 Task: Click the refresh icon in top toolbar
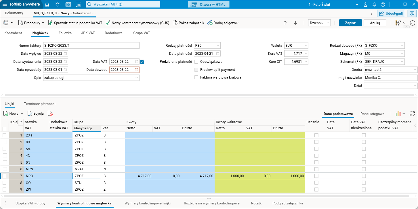click(412, 23)
